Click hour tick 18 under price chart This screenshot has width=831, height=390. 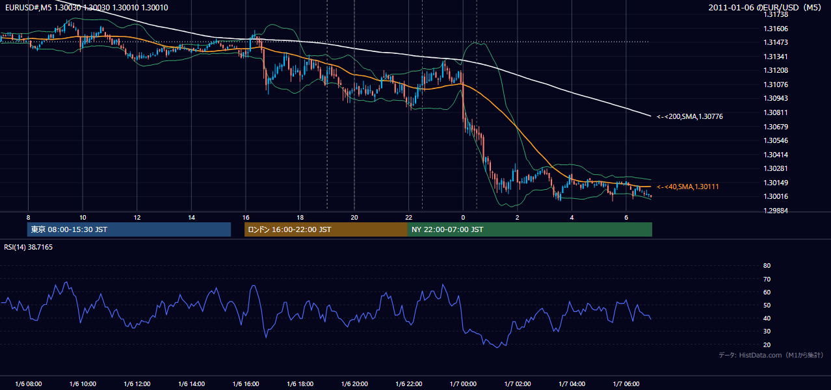coord(300,217)
